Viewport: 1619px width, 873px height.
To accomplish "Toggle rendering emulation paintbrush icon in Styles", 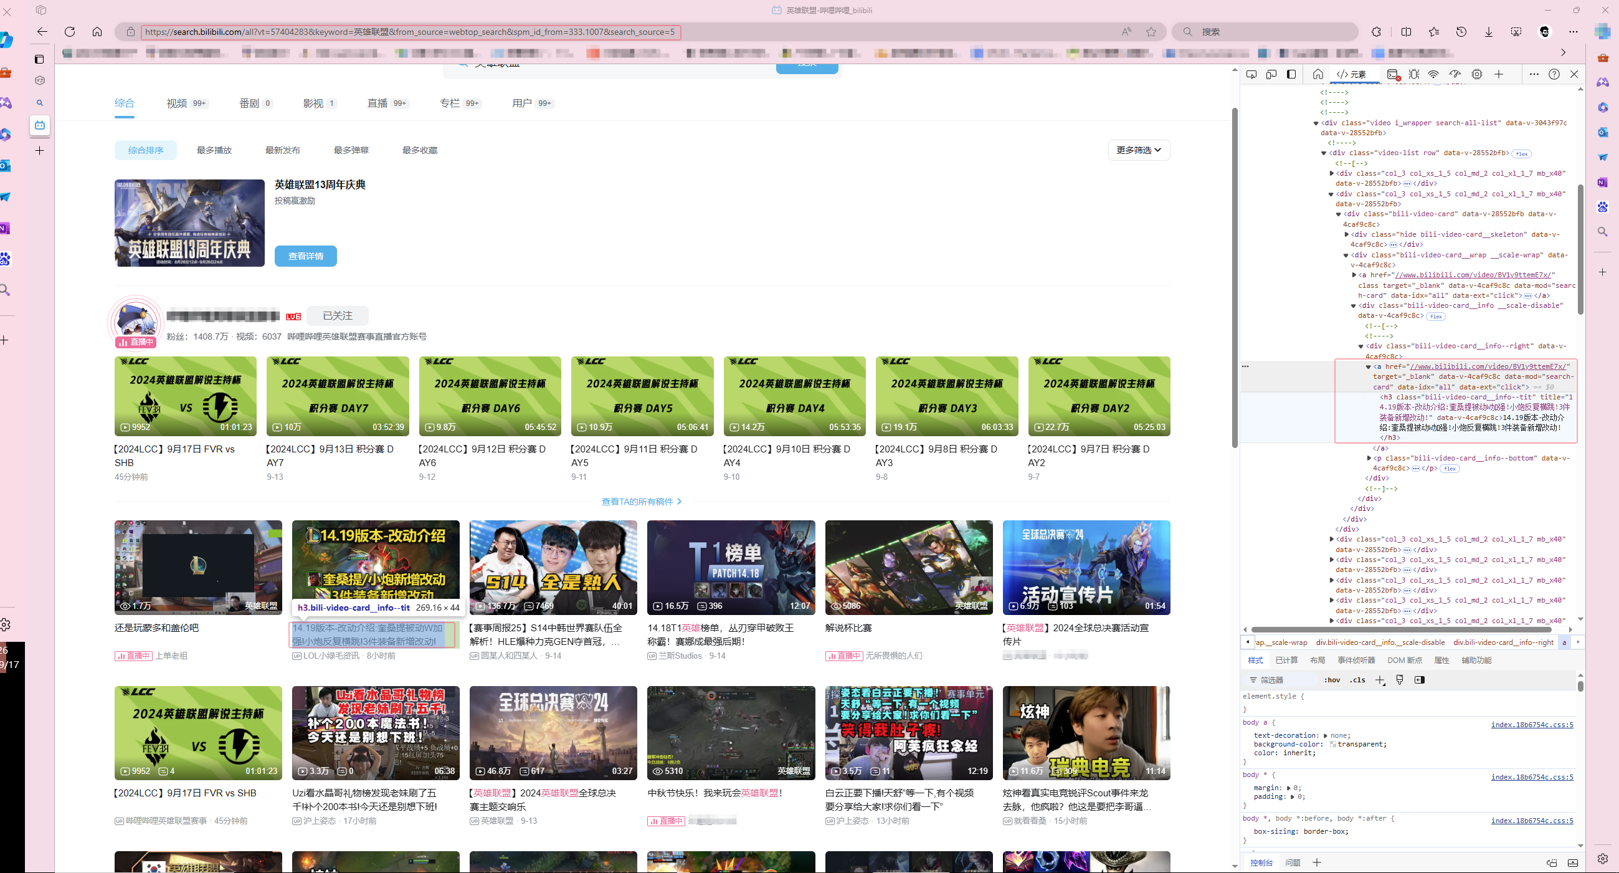I will point(1400,680).
